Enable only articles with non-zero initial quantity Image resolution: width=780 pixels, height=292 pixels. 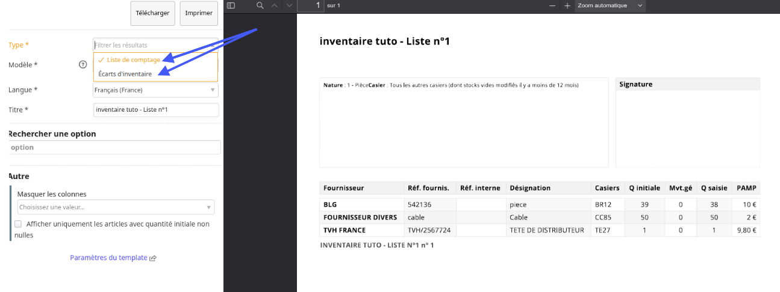[x=18, y=224]
